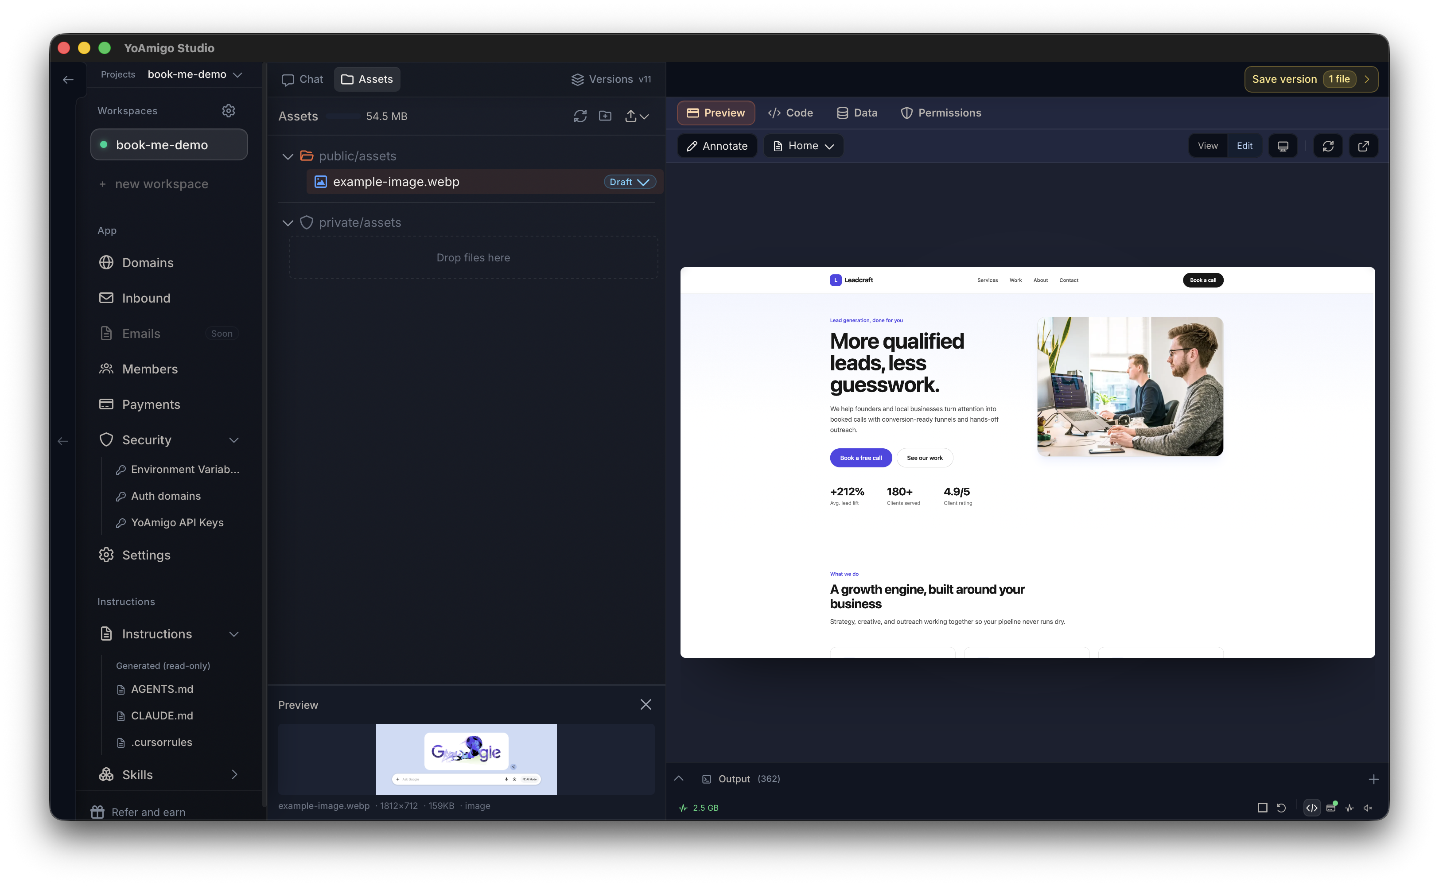The image size is (1439, 886).
Task: Click the muted speaker icon
Action: coord(1368,808)
